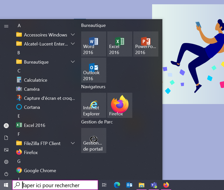Open the Firefox tile in Navigateurs
Screen dimensions: 224x190
(x=120, y=105)
